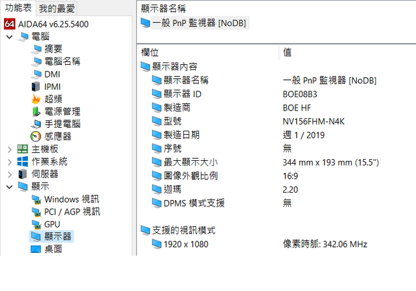Select the 序號 field row
Image resolution: width=416 pixels, height=291 pixels.
pos(172,148)
